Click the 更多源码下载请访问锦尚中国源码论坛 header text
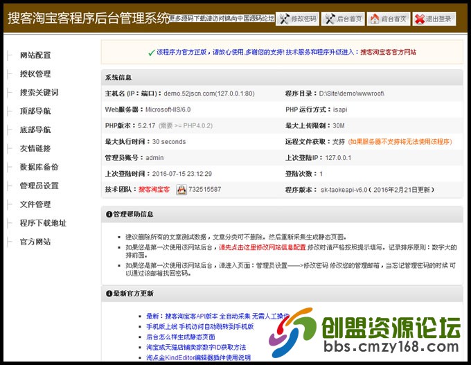This screenshot has width=471, height=365. click(x=222, y=19)
